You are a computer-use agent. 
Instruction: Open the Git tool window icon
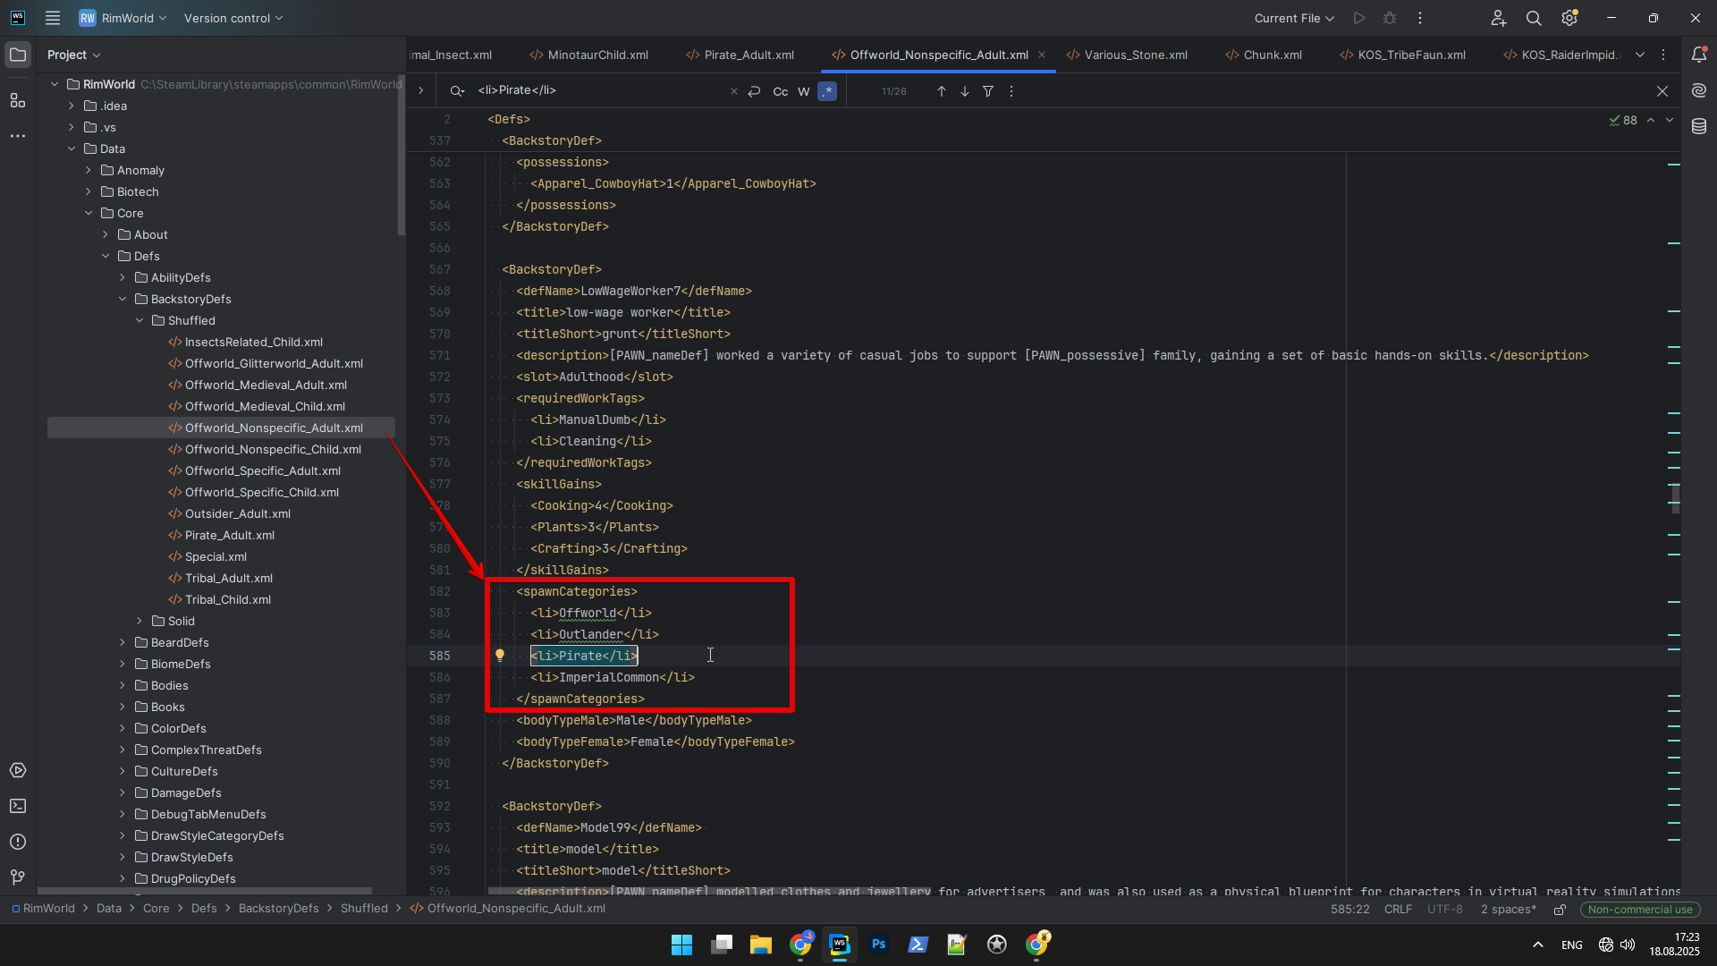point(18,877)
